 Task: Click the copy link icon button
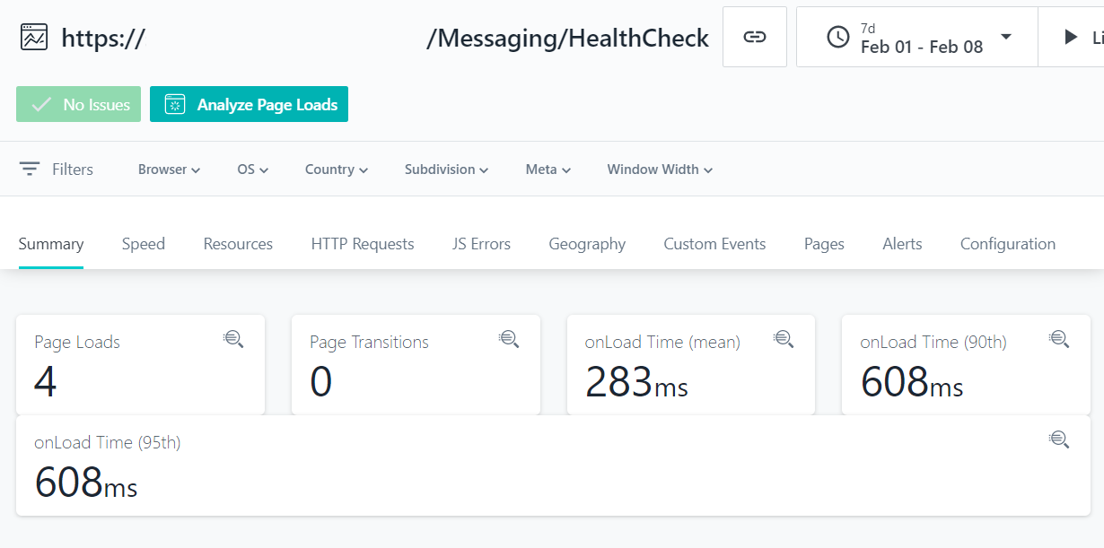[754, 37]
